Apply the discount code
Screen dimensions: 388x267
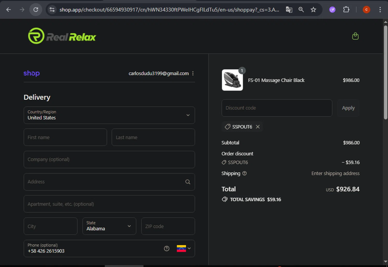tap(348, 108)
